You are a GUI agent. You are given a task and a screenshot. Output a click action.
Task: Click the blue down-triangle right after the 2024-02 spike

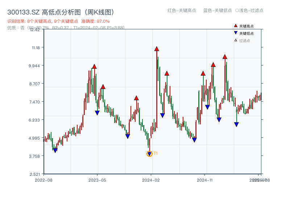tap(162, 115)
